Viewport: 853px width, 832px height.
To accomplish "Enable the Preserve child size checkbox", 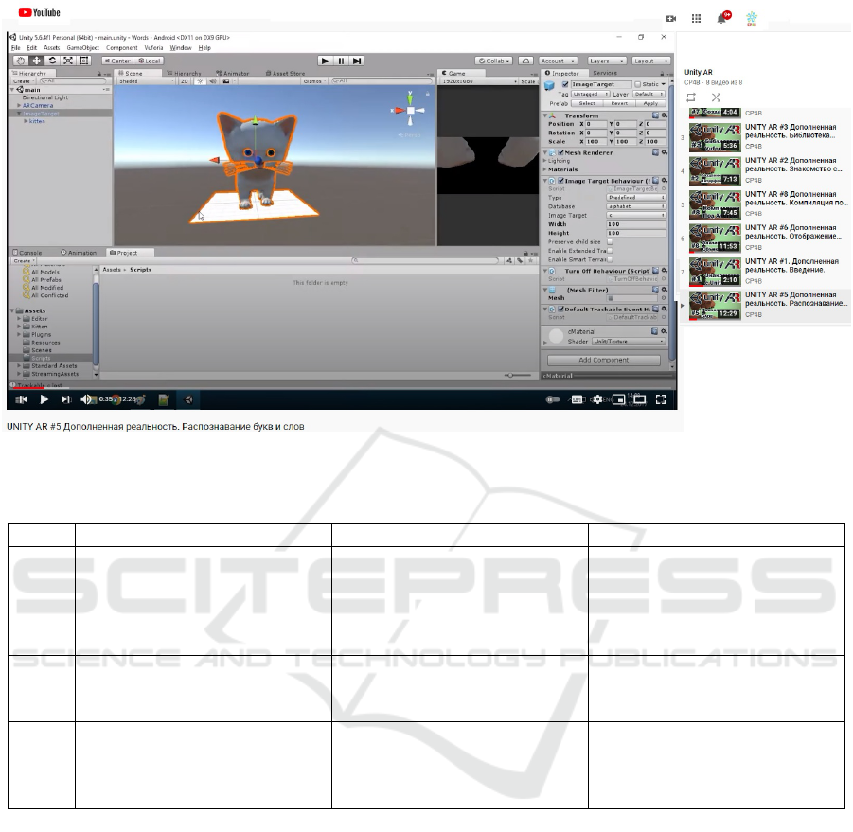I will [x=610, y=241].
